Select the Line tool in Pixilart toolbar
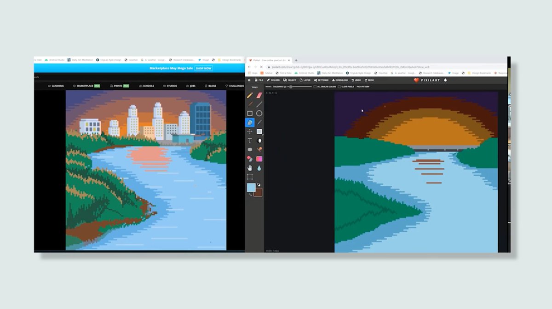Image resolution: width=552 pixels, height=309 pixels. [259, 104]
